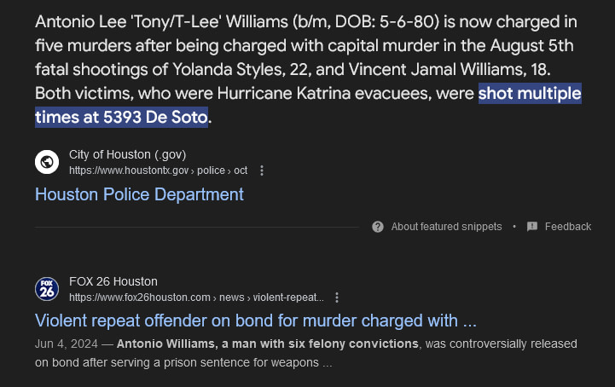
Task: Click the houstontx.gov police URL breadcrumb
Action: click(158, 170)
